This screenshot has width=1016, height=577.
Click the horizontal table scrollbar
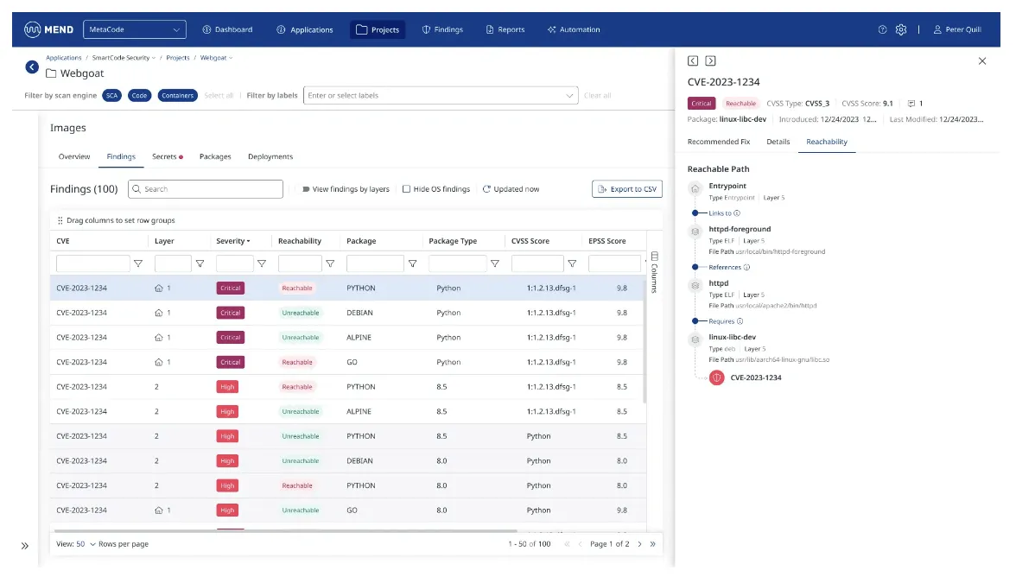pyautogui.click(x=285, y=530)
